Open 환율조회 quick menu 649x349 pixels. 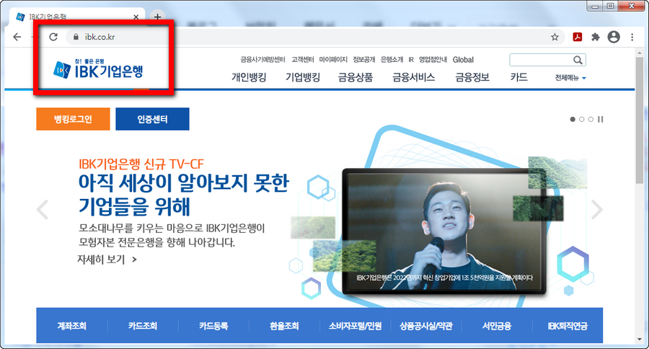[x=284, y=326]
